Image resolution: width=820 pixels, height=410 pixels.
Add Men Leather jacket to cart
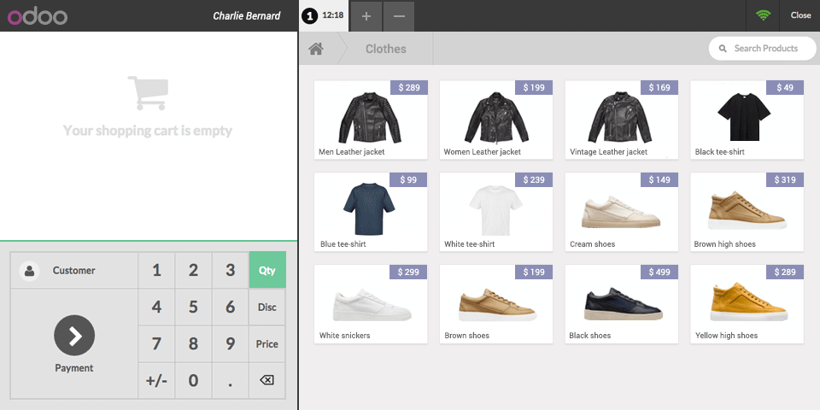(371, 120)
